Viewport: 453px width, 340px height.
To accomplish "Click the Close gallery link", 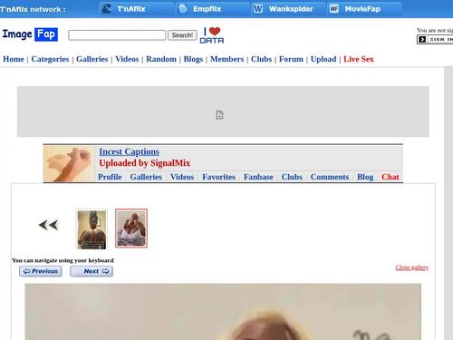I will [412, 267].
